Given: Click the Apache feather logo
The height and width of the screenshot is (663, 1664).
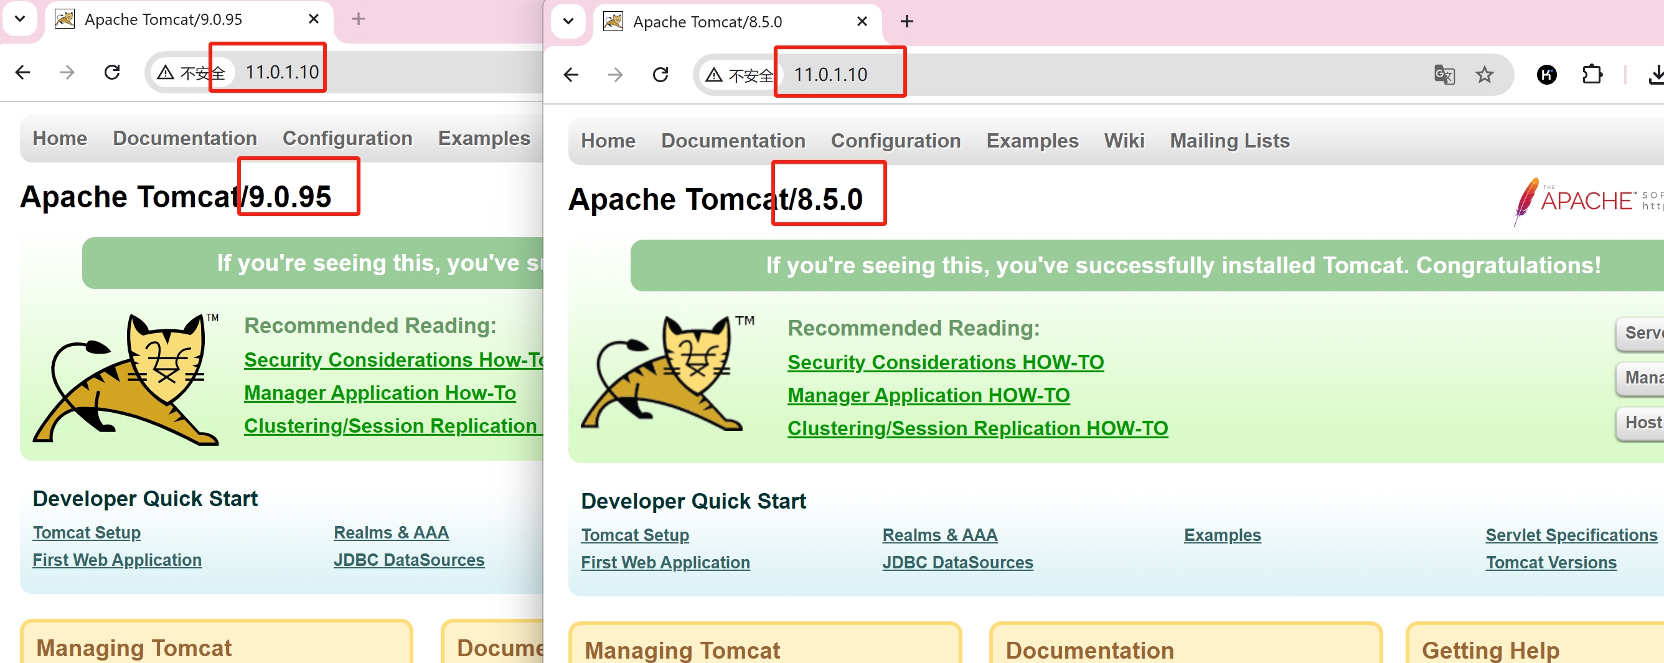Looking at the screenshot, I should click(1587, 201).
